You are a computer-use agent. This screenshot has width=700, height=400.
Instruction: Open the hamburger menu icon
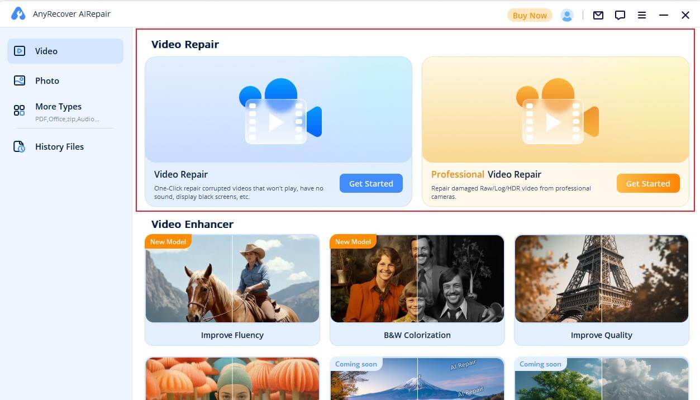(641, 15)
